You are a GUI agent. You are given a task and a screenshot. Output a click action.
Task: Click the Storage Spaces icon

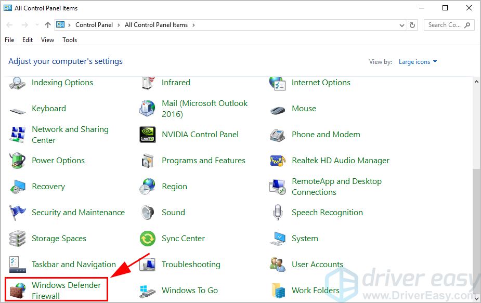pyautogui.click(x=18, y=239)
